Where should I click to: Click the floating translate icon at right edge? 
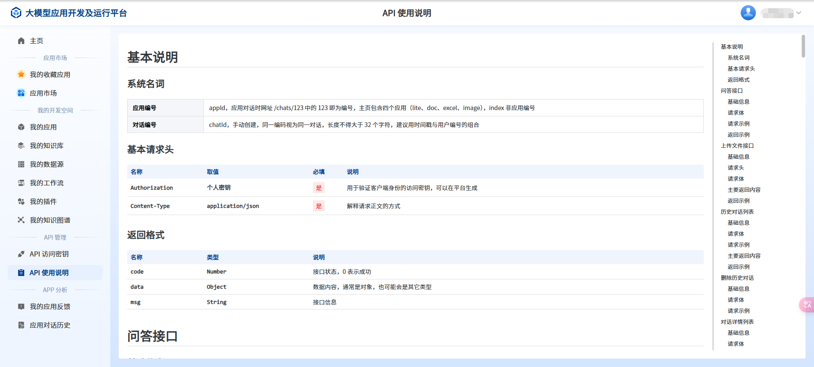[807, 305]
